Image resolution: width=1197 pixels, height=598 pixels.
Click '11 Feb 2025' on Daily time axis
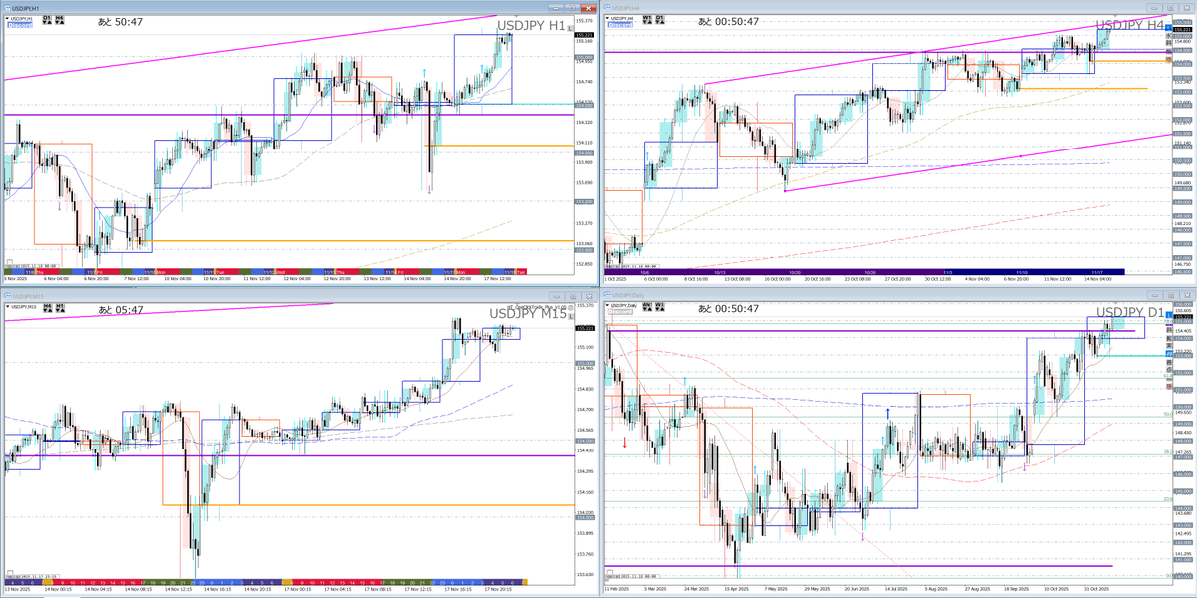[616, 590]
